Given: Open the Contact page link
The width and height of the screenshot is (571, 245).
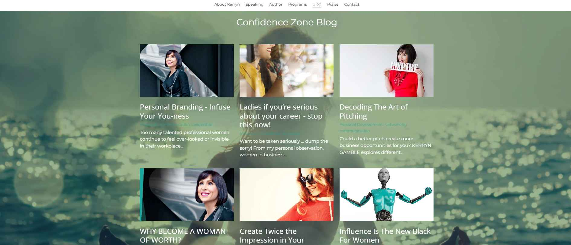Looking at the screenshot, I should [x=352, y=5].
